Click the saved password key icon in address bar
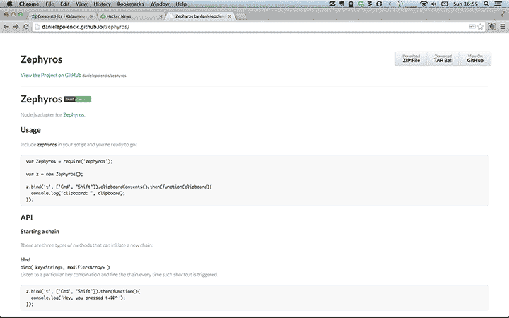Image resolution: width=509 pixels, height=318 pixels. 472,27
